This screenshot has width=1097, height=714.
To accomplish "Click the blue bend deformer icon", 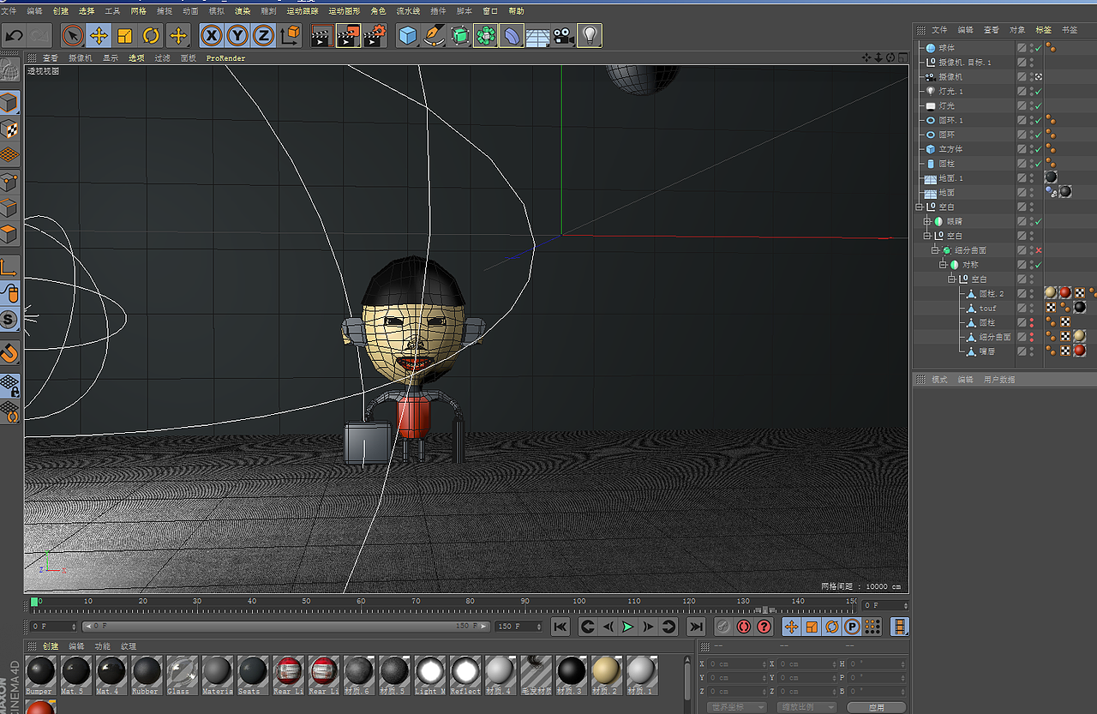I will [512, 35].
